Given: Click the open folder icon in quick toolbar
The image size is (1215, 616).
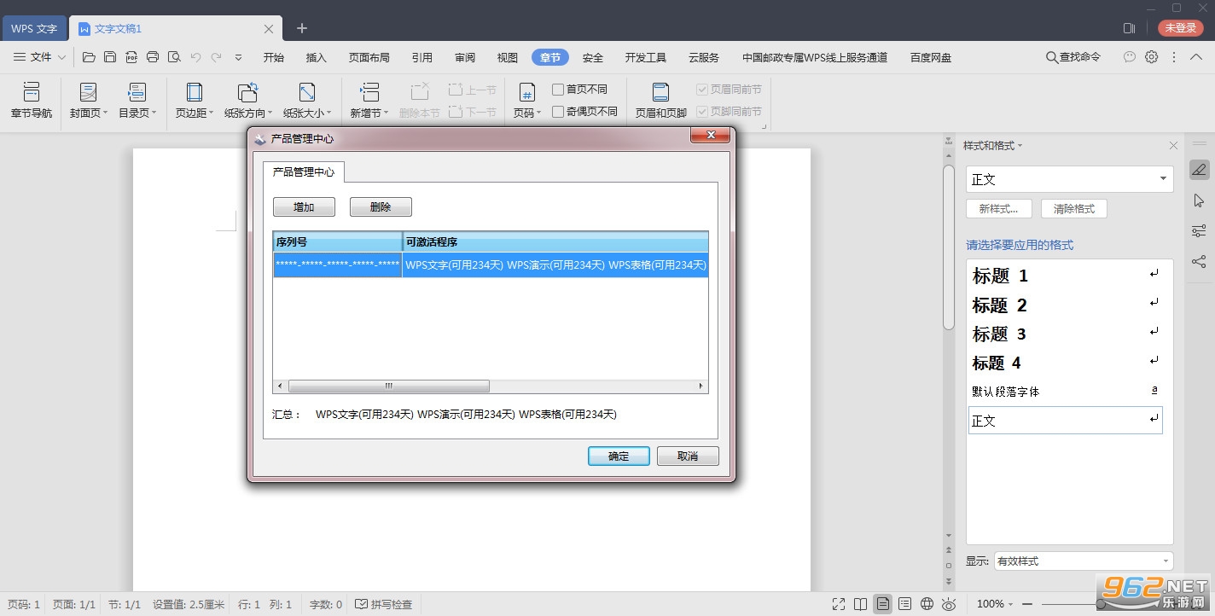Looking at the screenshot, I should pos(89,57).
